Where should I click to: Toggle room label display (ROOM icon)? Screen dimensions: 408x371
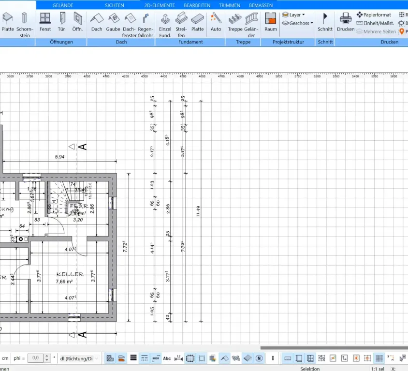[x=156, y=358]
